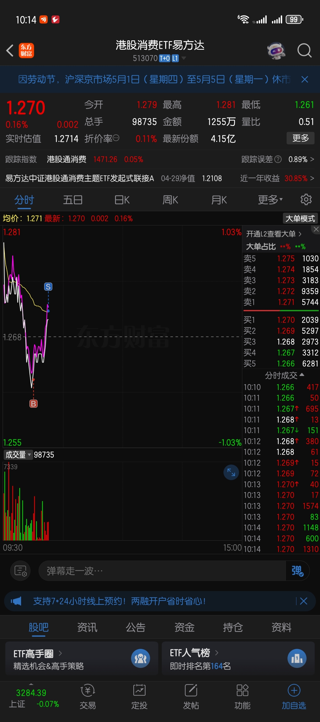Switch to the 月K chart tab

pos(219,200)
